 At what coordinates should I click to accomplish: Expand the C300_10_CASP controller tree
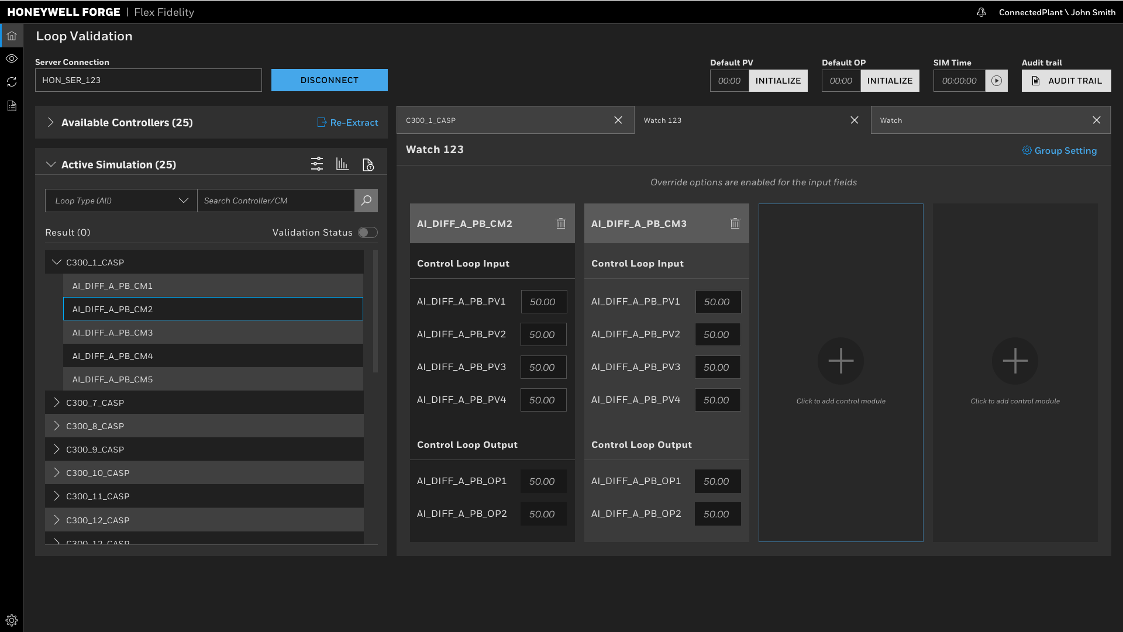(x=56, y=472)
